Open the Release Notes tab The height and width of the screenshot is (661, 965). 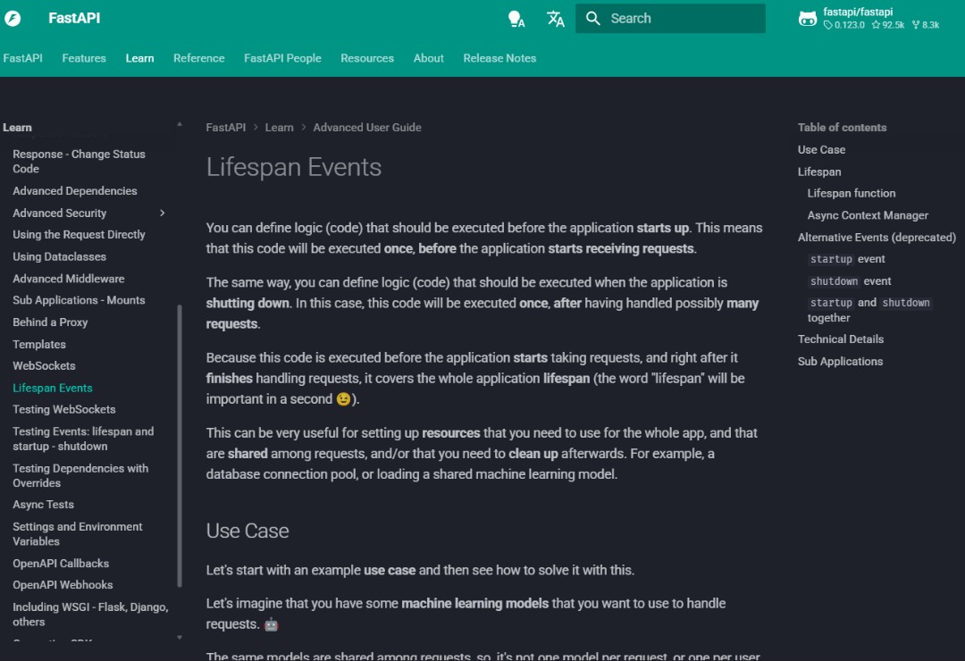pyautogui.click(x=498, y=58)
